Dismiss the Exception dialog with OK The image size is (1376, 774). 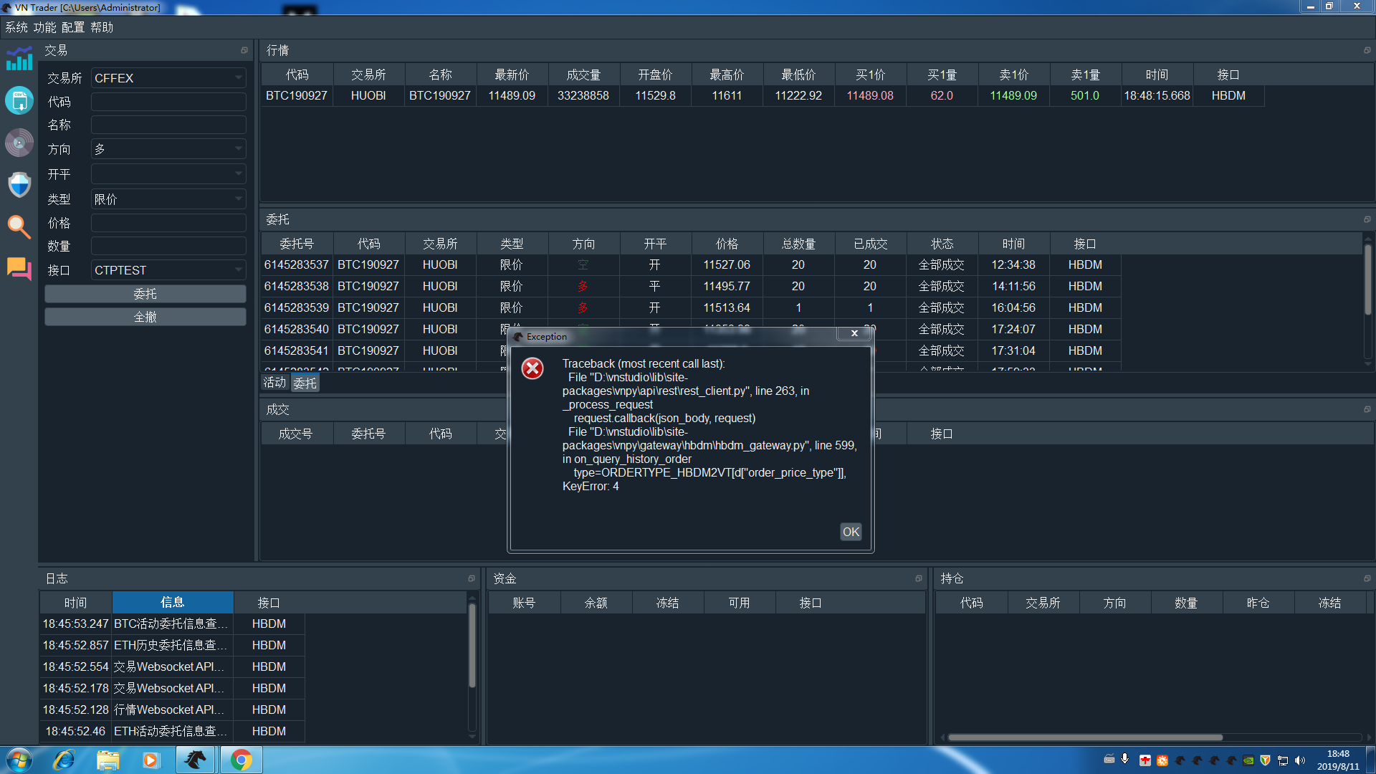click(851, 531)
